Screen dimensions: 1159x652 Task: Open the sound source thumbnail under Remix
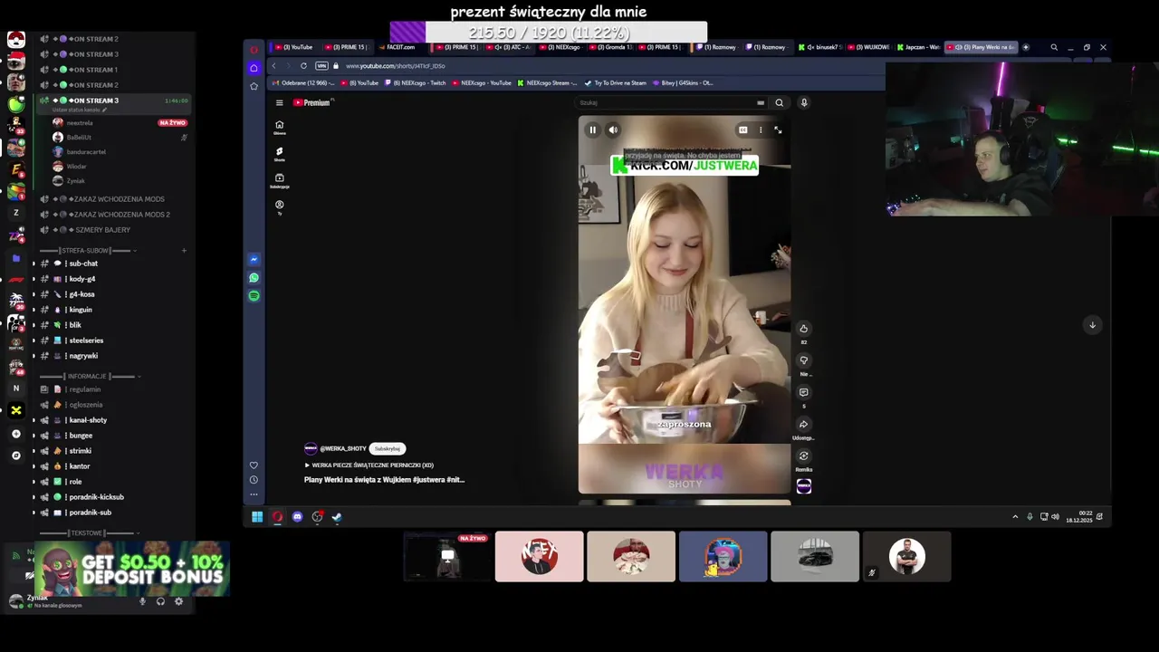pyautogui.click(x=803, y=486)
